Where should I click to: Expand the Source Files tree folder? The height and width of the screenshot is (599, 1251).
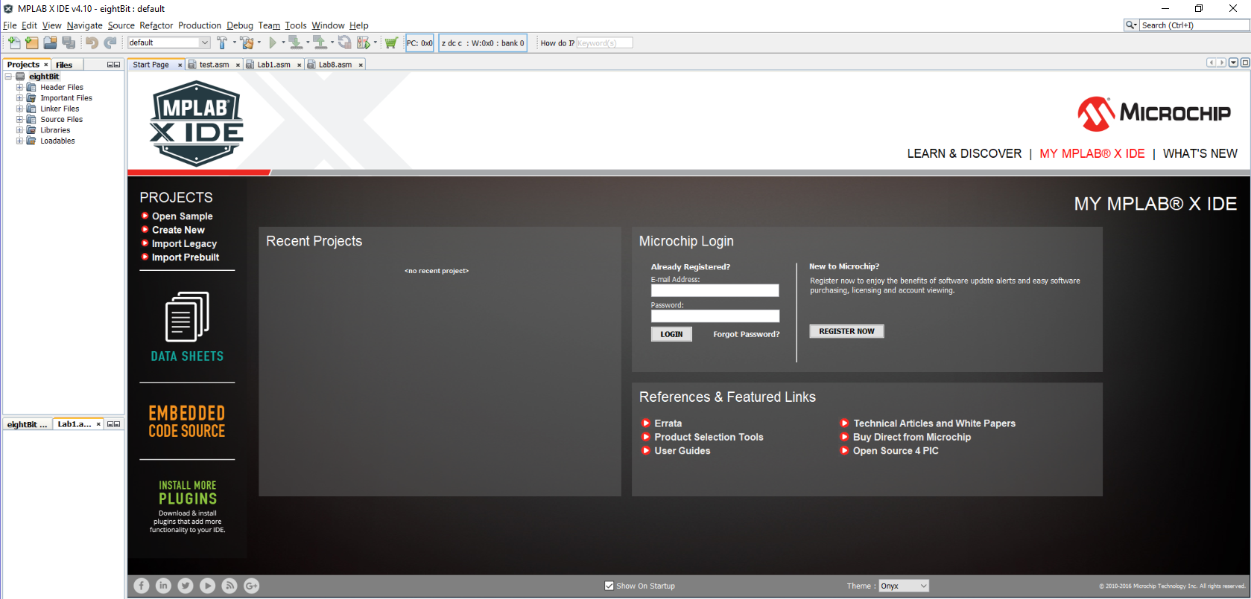click(x=20, y=119)
